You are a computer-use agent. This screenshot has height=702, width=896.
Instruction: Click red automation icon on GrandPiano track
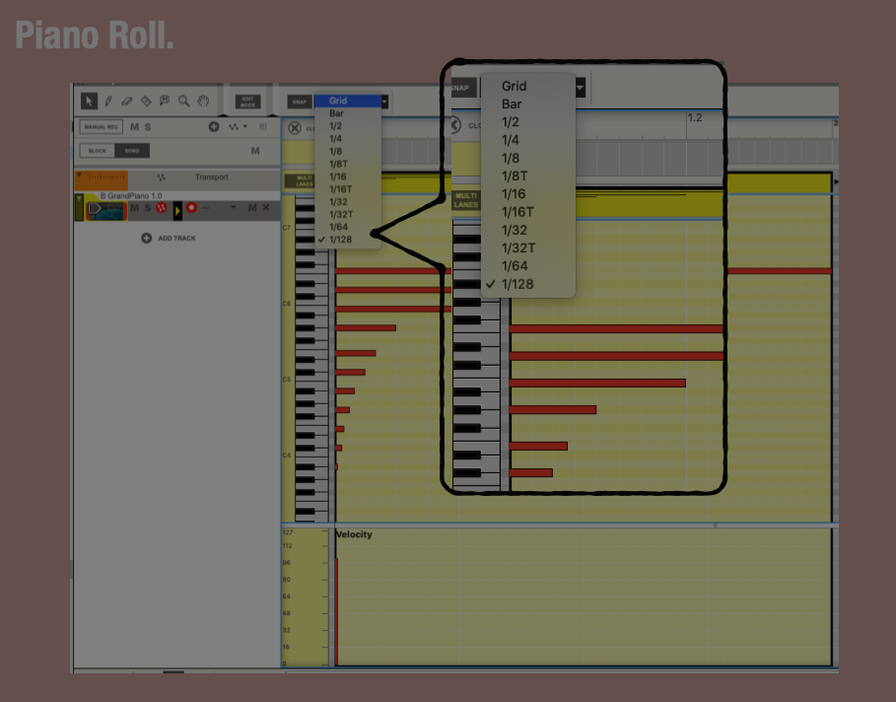pos(161,208)
